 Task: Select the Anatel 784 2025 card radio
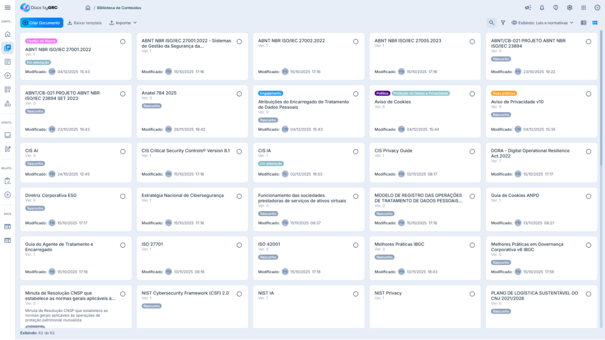(239, 94)
